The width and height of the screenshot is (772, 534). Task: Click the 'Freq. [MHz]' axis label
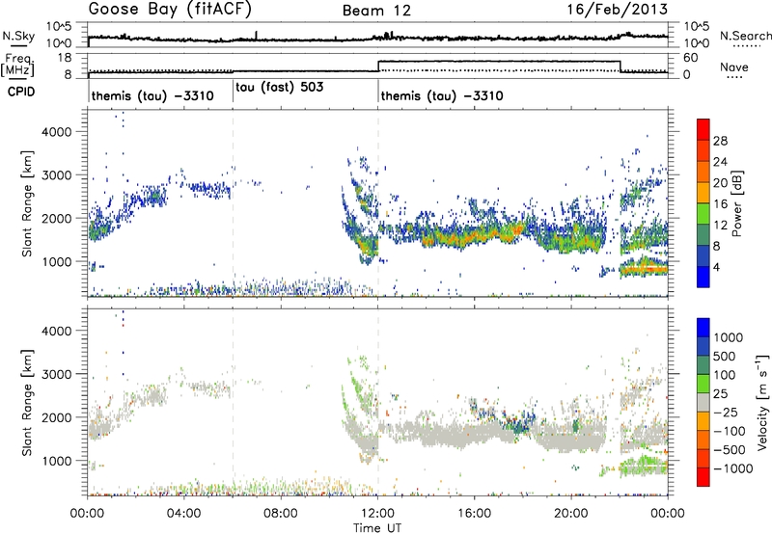(x=17, y=66)
